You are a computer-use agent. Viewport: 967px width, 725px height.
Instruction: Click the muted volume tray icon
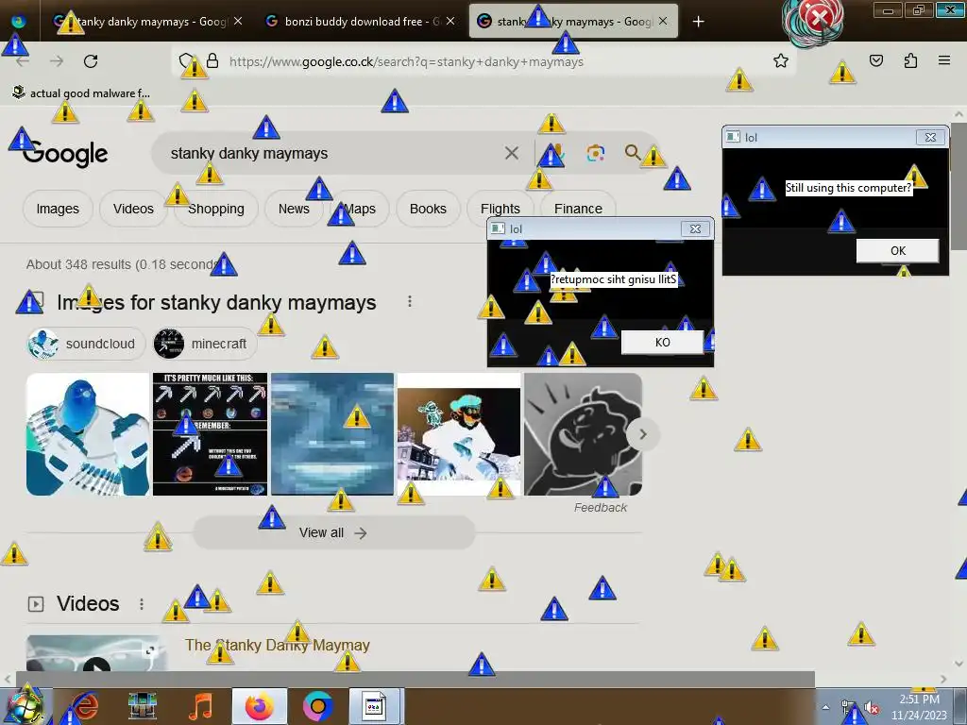(872, 708)
